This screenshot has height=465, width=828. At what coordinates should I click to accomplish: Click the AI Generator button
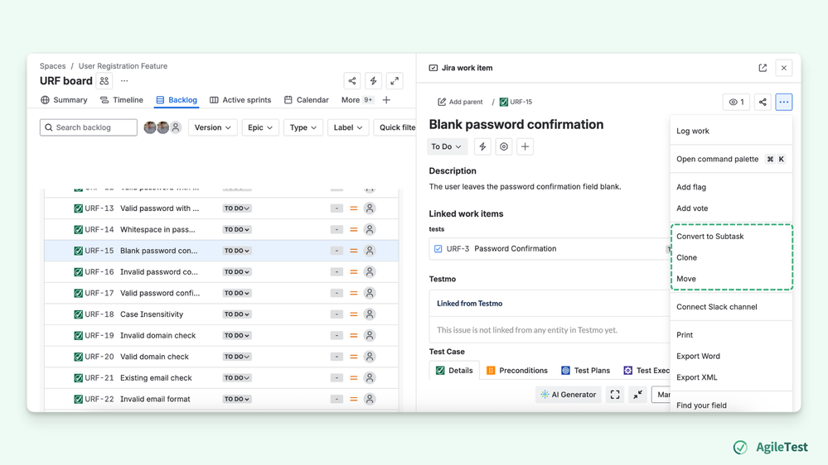pos(569,395)
